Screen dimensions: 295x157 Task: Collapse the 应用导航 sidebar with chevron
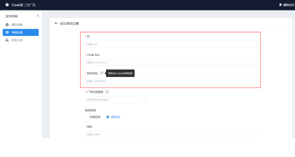(38, 16)
